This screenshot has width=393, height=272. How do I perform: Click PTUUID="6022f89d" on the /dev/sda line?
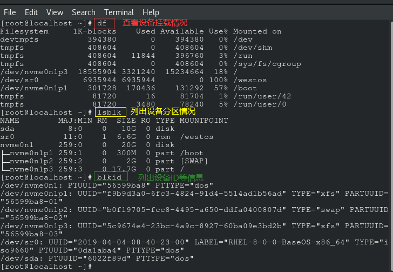[90, 258]
